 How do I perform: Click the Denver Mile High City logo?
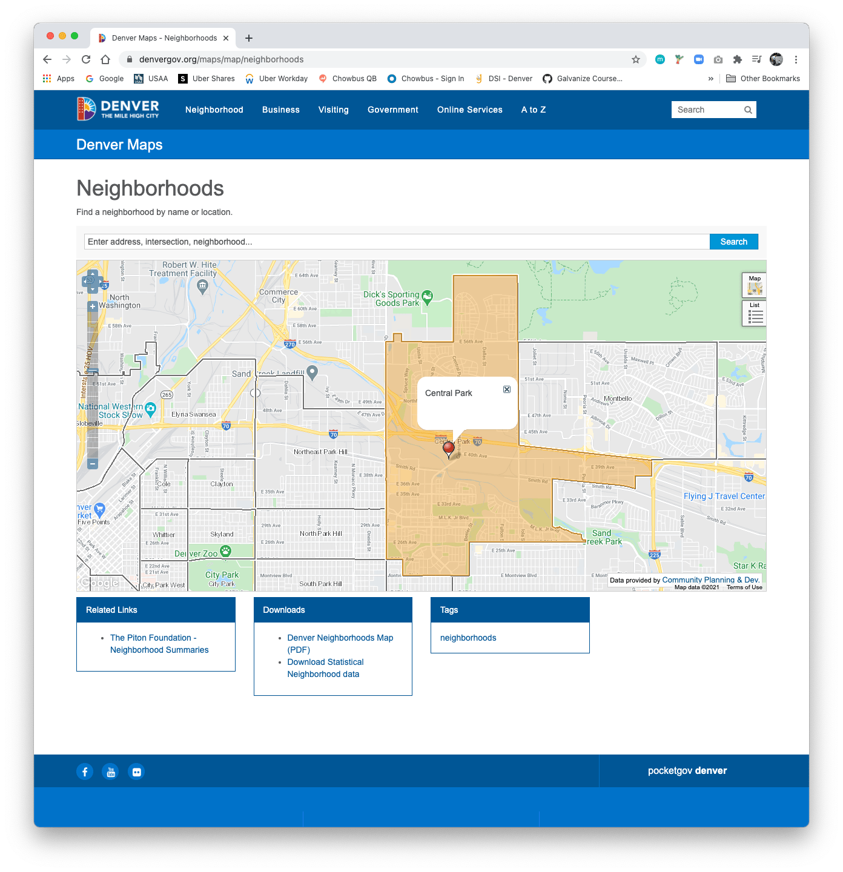(x=118, y=109)
